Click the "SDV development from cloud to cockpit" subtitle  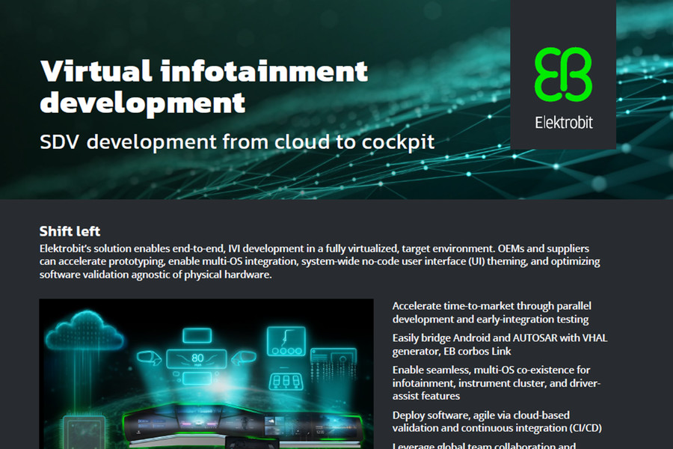236,141
